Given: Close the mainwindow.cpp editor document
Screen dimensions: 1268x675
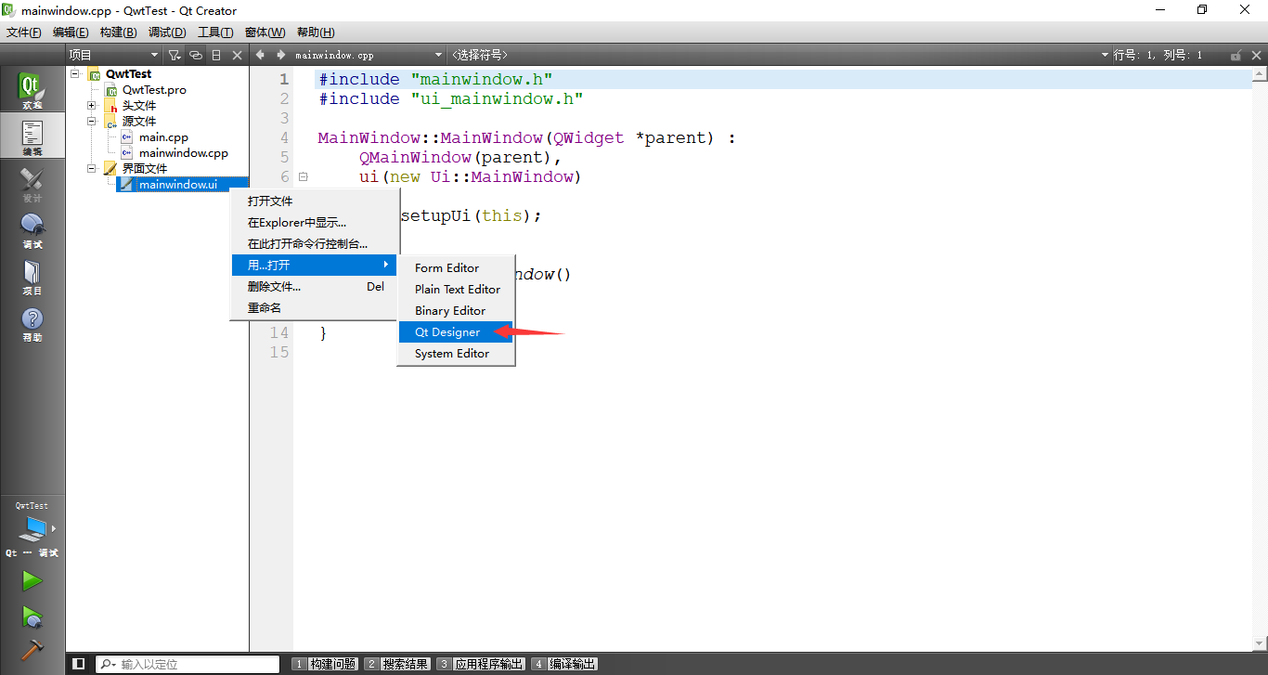Looking at the screenshot, I should pos(1257,55).
